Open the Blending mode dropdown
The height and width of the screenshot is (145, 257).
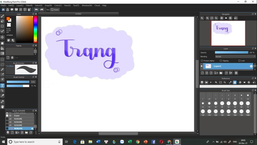pos(235,57)
